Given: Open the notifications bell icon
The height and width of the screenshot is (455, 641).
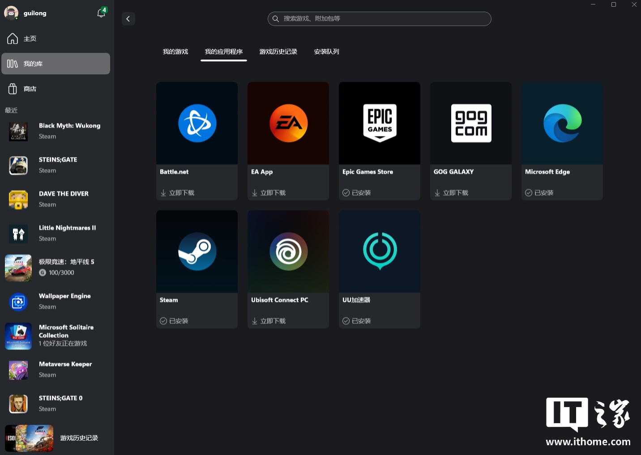Looking at the screenshot, I should (x=102, y=13).
